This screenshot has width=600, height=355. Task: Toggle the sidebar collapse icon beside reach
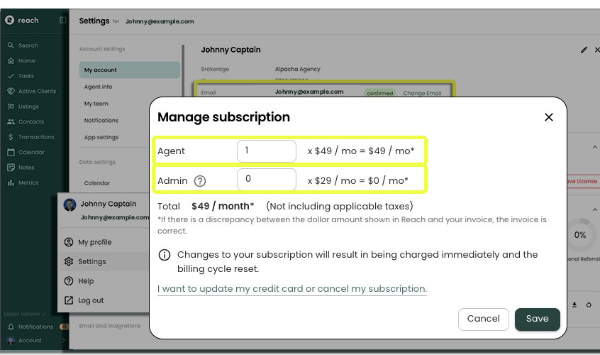click(x=62, y=21)
